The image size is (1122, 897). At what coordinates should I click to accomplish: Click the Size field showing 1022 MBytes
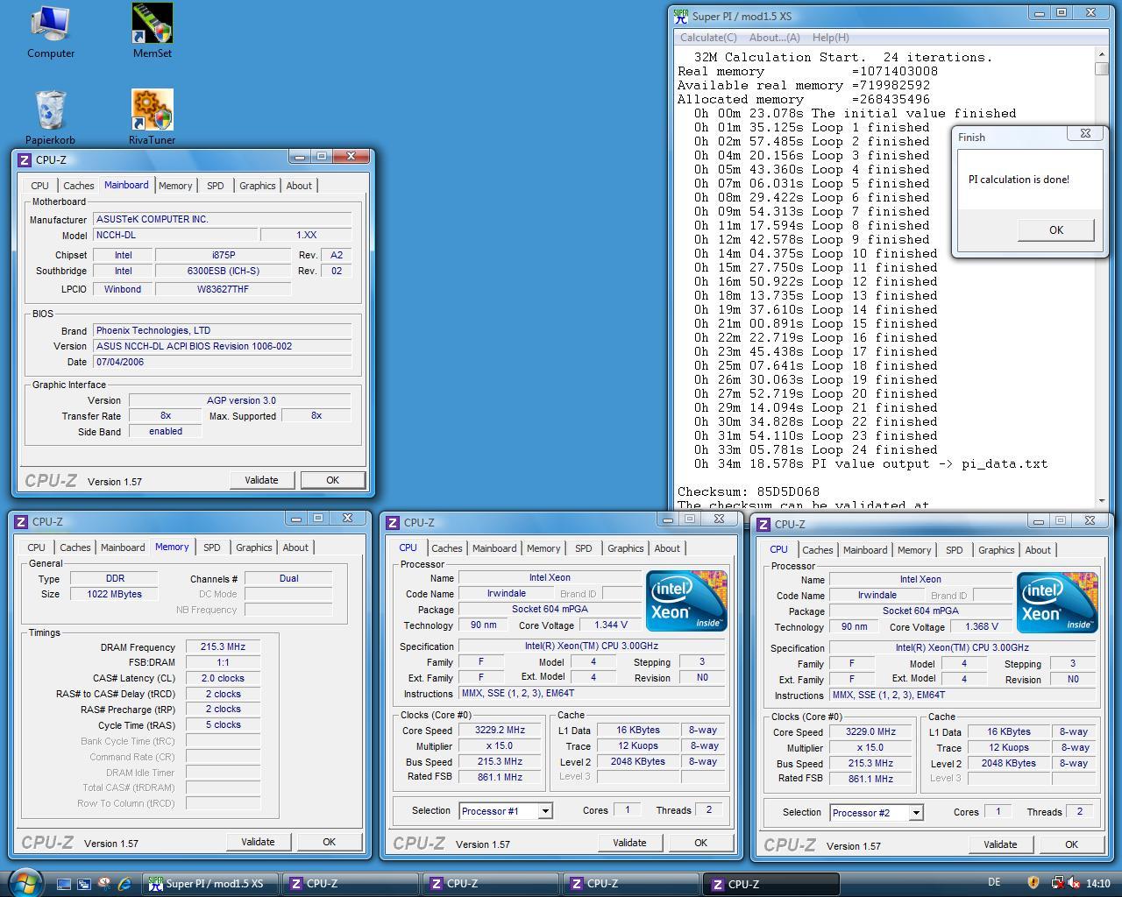tap(114, 594)
